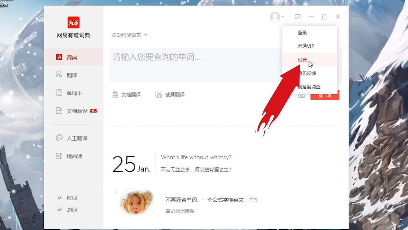Click 登录 to sign in

point(303,32)
